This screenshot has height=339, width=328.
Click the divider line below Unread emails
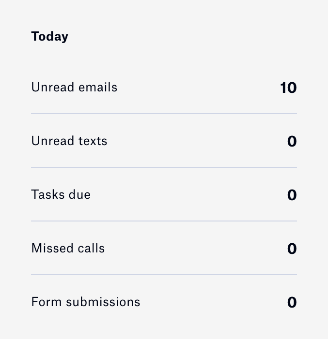click(x=164, y=114)
